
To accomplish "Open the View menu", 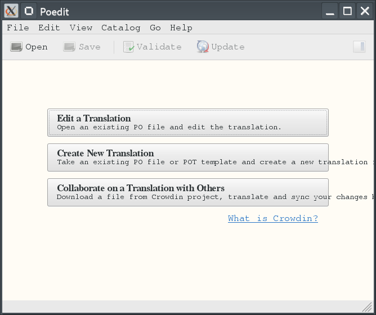I will tap(81, 28).
